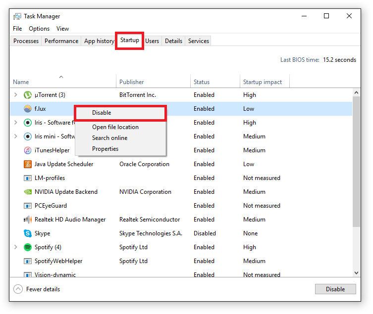Switch to the Services tab
The height and width of the screenshot is (314, 373).
(x=199, y=41)
